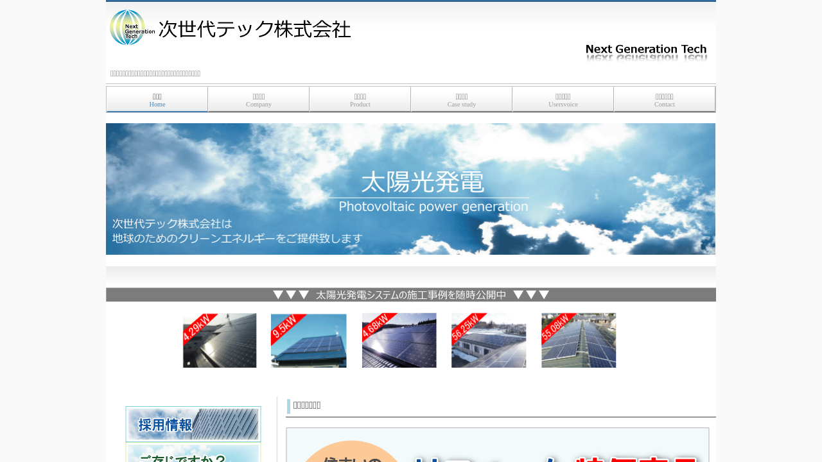This screenshot has height=462, width=822.
Task: Open the Product navigation tab
Action: click(x=360, y=99)
